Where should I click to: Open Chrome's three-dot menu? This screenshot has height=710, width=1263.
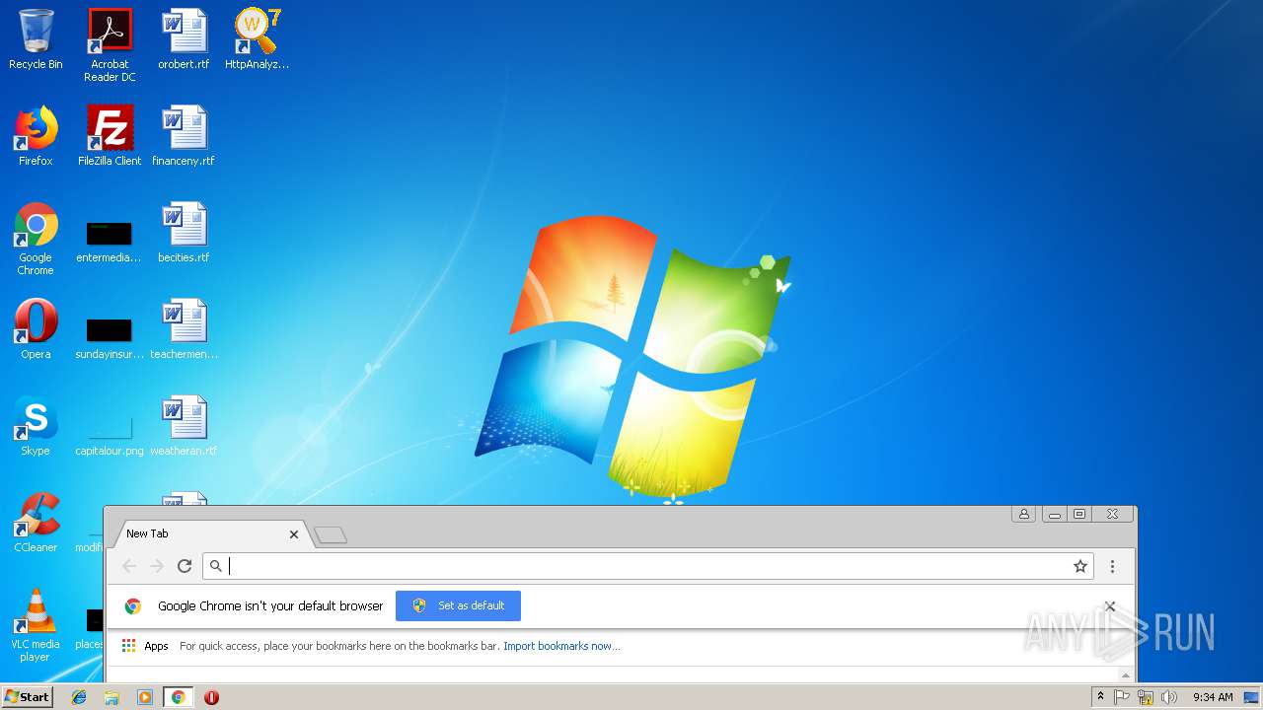[x=1112, y=566]
